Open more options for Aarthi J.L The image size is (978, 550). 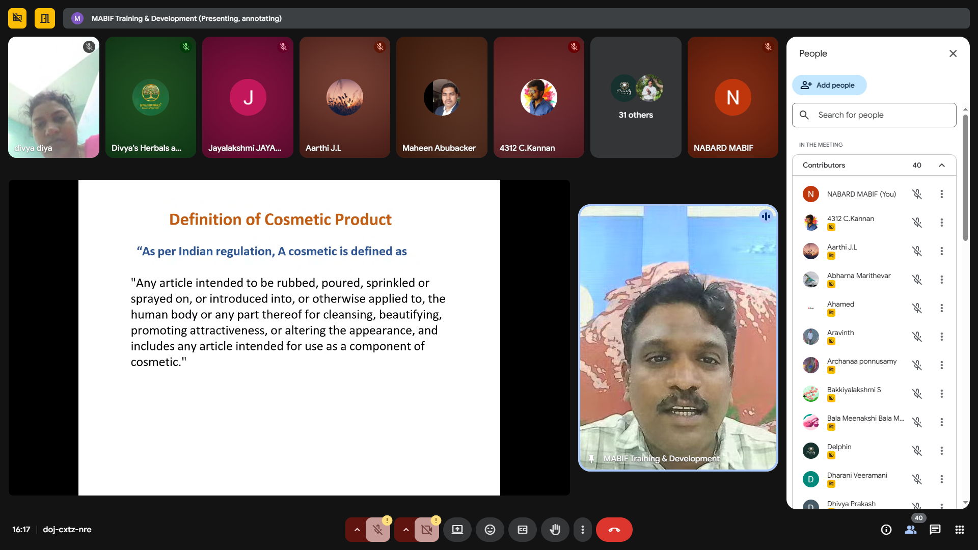[x=941, y=251]
